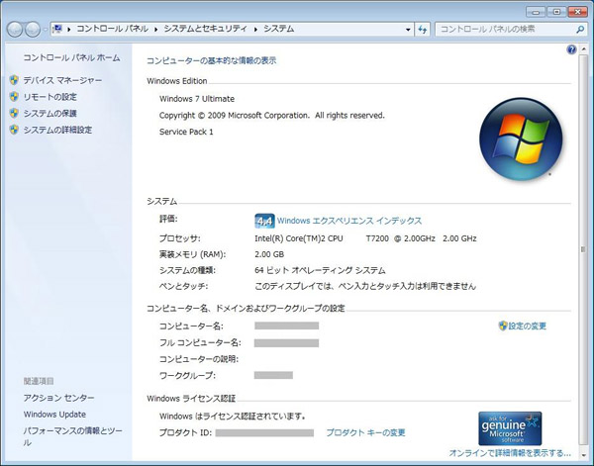Click the vertical scrollbar thumb

[x=583, y=249]
